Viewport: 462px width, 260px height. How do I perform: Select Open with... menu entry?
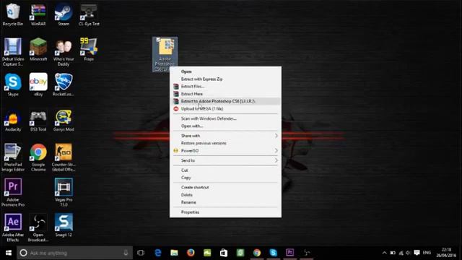tap(225, 126)
